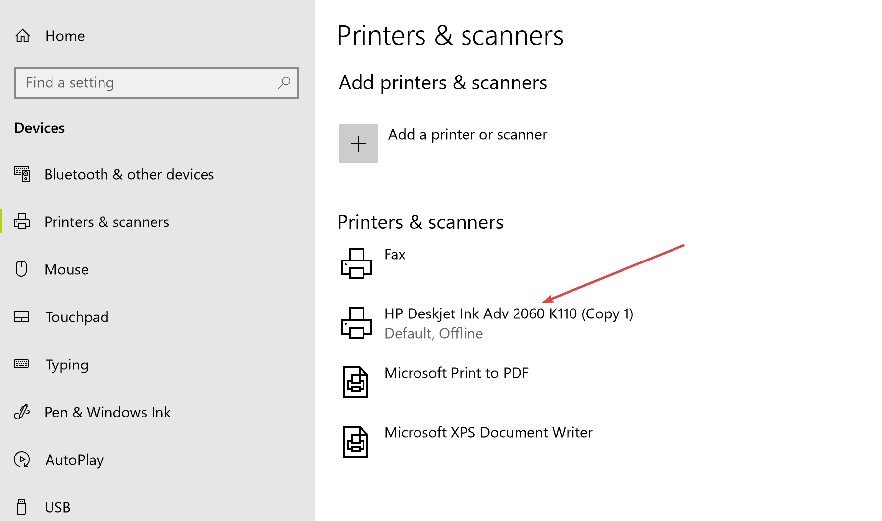Screen dimensions: 882x521
Task: Open the Mouse settings page
Action: coord(66,269)
